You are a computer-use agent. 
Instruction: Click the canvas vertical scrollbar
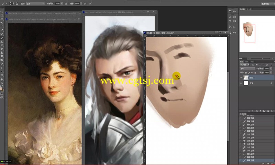pyautogui.click(x=228, y=106)
